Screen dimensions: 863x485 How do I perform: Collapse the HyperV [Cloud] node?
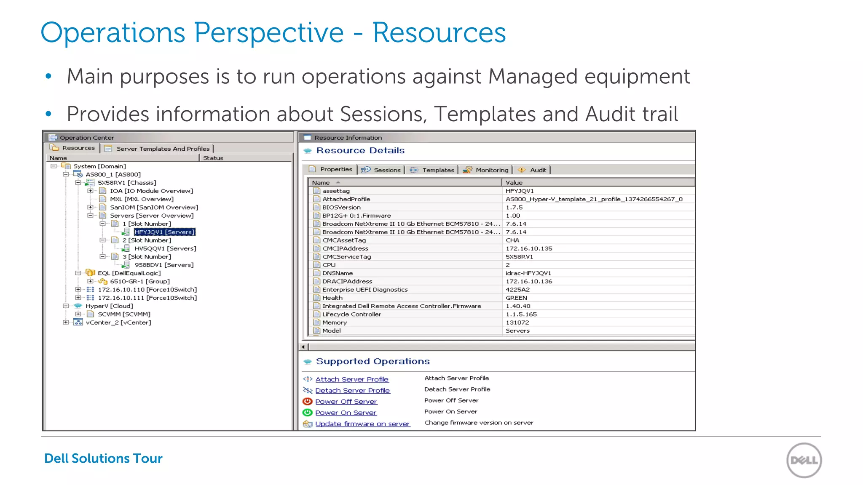(66, 306)
